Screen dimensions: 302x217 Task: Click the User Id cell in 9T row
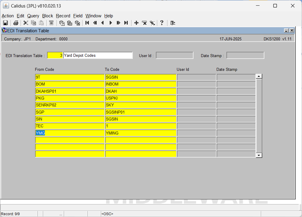tap(196, 77)
